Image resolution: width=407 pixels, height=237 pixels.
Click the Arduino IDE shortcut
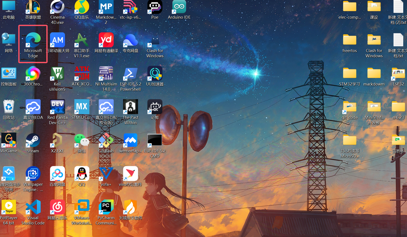179,7
